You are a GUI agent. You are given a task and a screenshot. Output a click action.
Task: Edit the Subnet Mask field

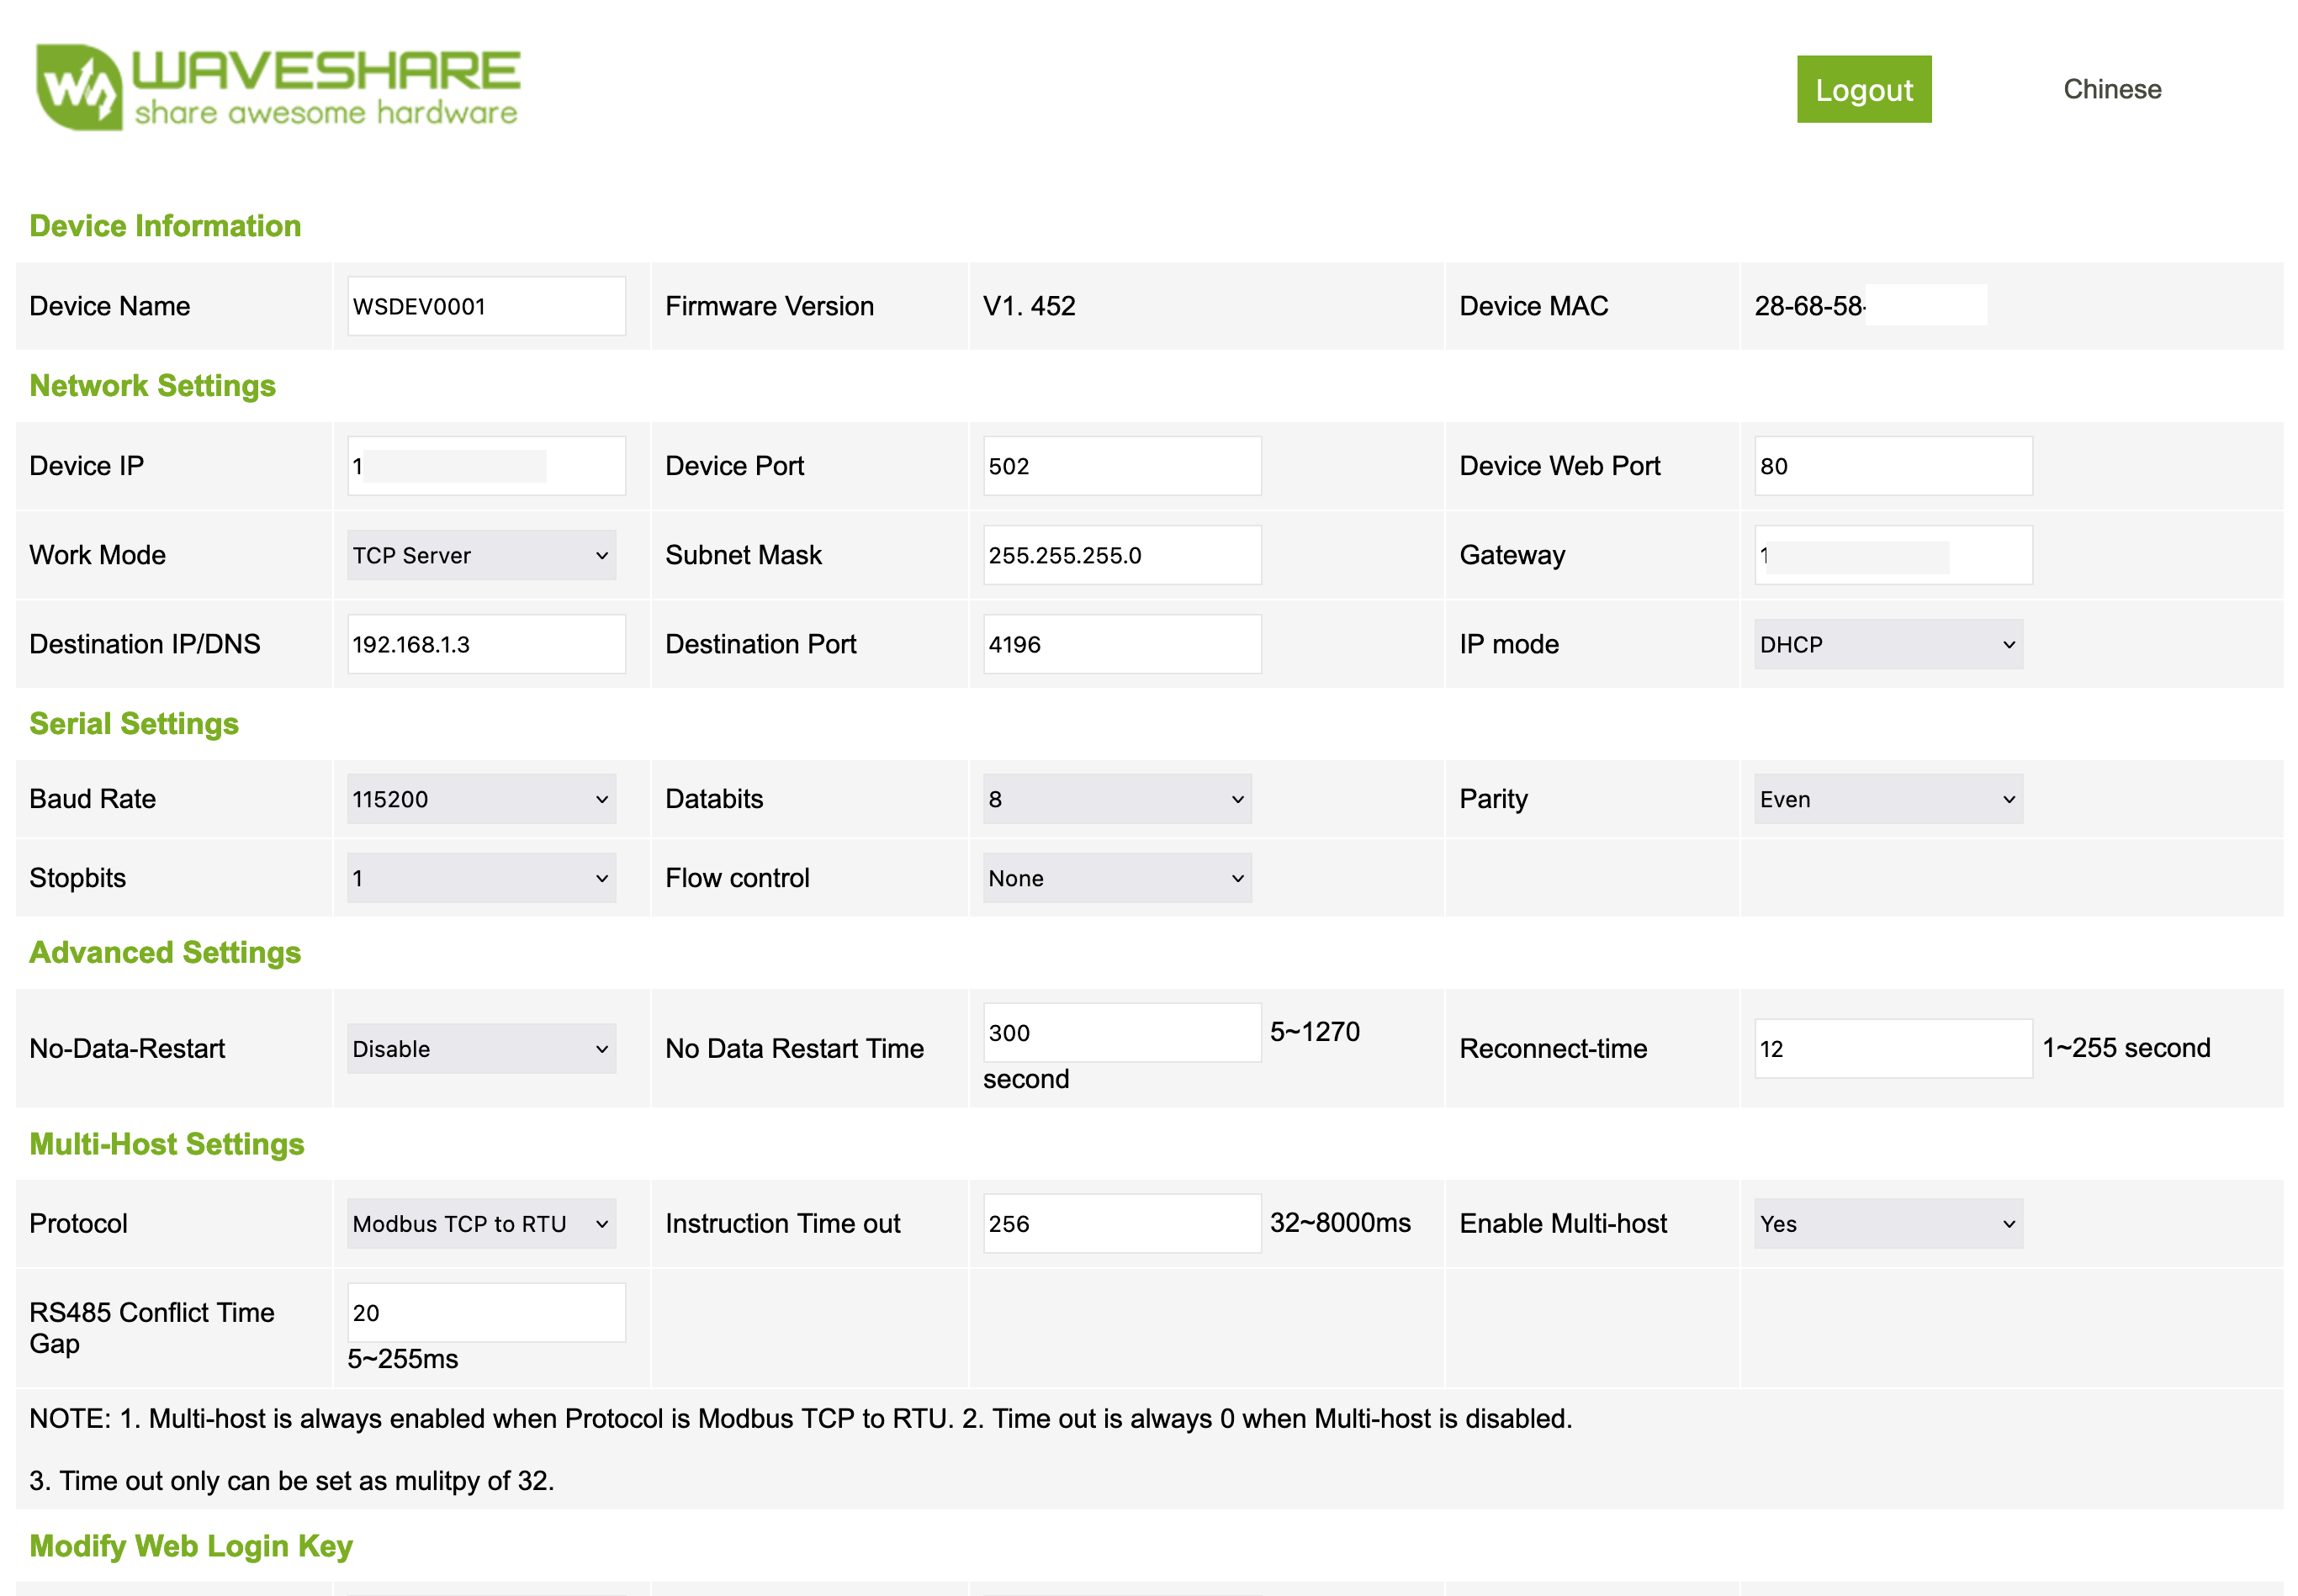tap(1121, 555)
